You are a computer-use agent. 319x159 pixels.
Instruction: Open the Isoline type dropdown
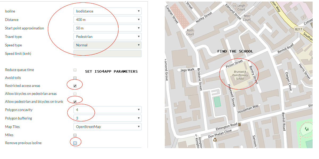tap(107, 11)
